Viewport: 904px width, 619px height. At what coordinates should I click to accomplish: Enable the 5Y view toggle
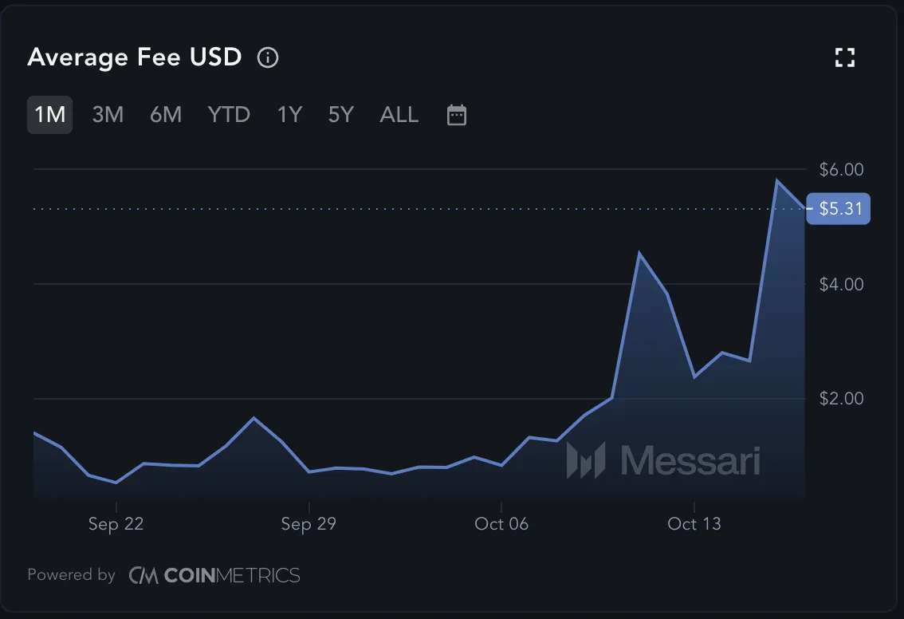(x=340, y=115)
